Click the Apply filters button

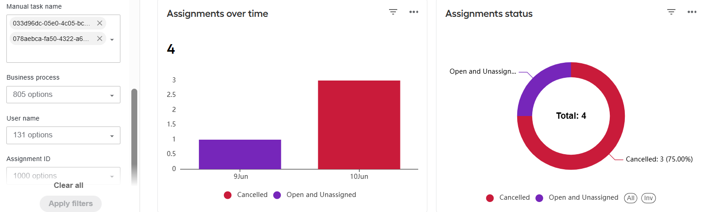click(x=71, y=203)
